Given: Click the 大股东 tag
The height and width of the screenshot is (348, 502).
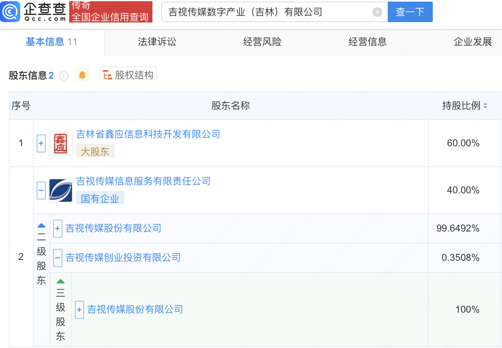Looking at the screenshot, I should pos(95,151).
